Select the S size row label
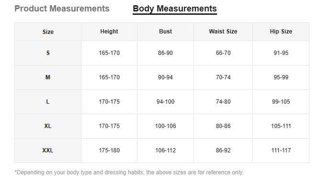Screen dimensions: 319x182 click(x=48, y=53)
